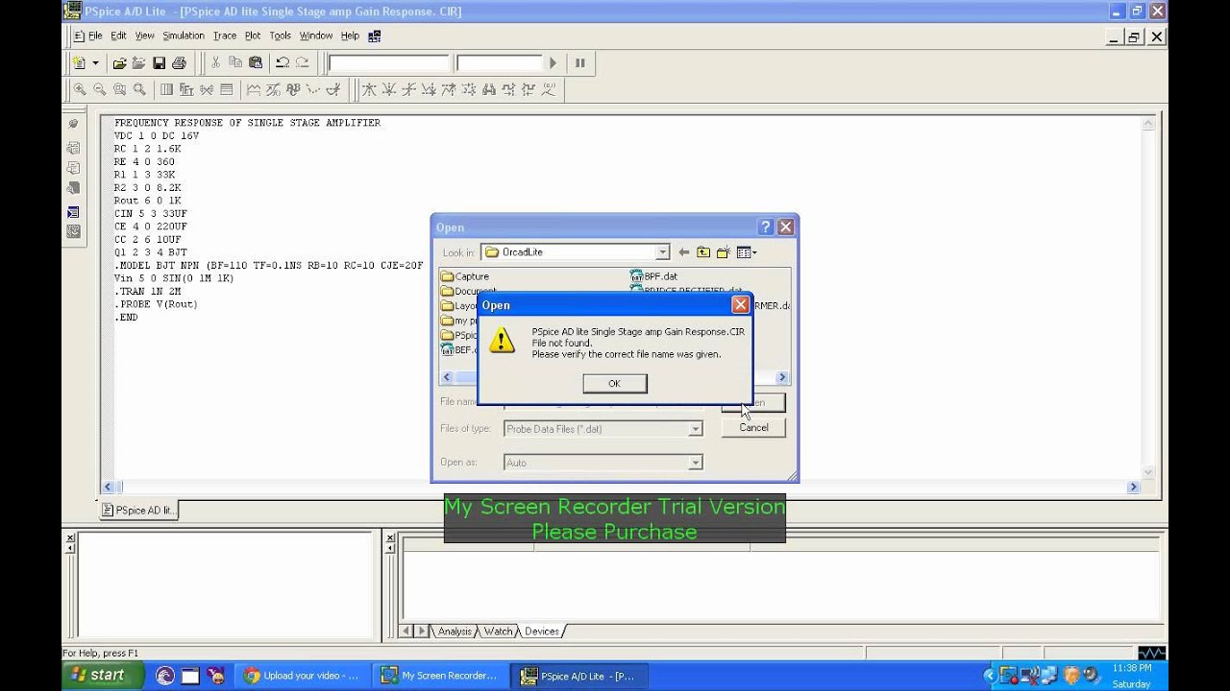Image resolution: width=1230 pixels, height=691 pixels.
Task: Click the Paste clipboard icon
Action: pos(256,63)
